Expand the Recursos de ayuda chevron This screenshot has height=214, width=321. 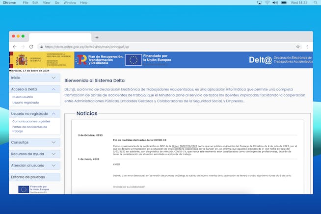point(53,154)
